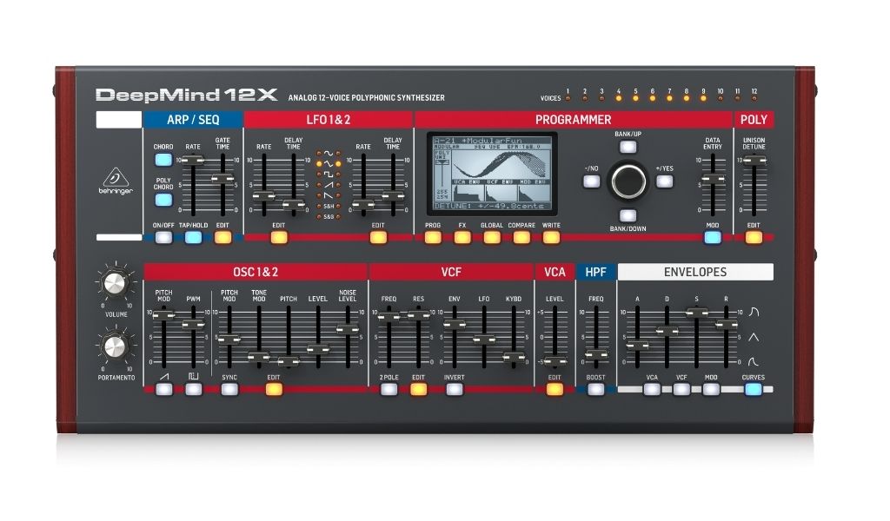This screenshot has width=890, height=521.
Task: Click the UNISON DETUNE slider
Action: (754, 184)
